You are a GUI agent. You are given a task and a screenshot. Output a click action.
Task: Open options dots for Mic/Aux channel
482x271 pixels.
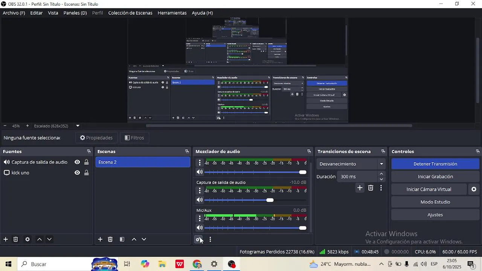[x=200, y=218]
